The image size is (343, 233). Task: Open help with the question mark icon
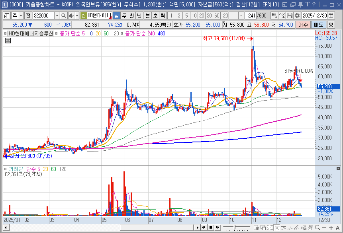coord(314,4)
